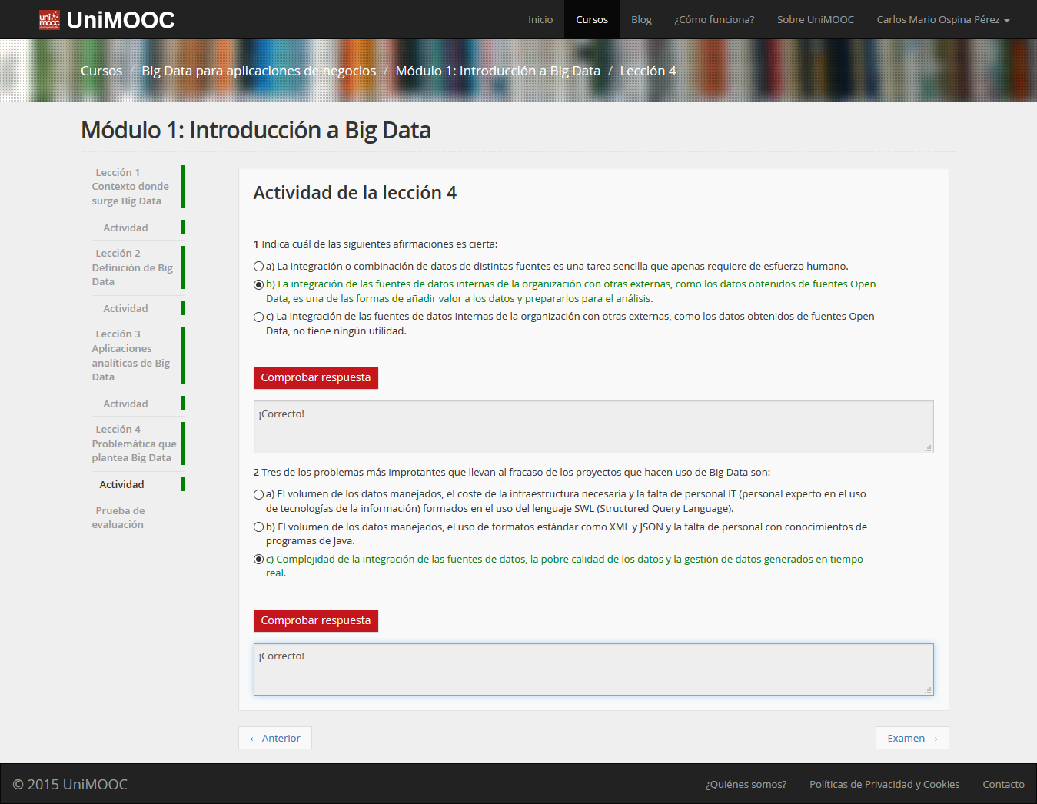Open Políticas de Privacidad y Cookies link
This screenshot has height=804, width=1037.
coord(884,784)
